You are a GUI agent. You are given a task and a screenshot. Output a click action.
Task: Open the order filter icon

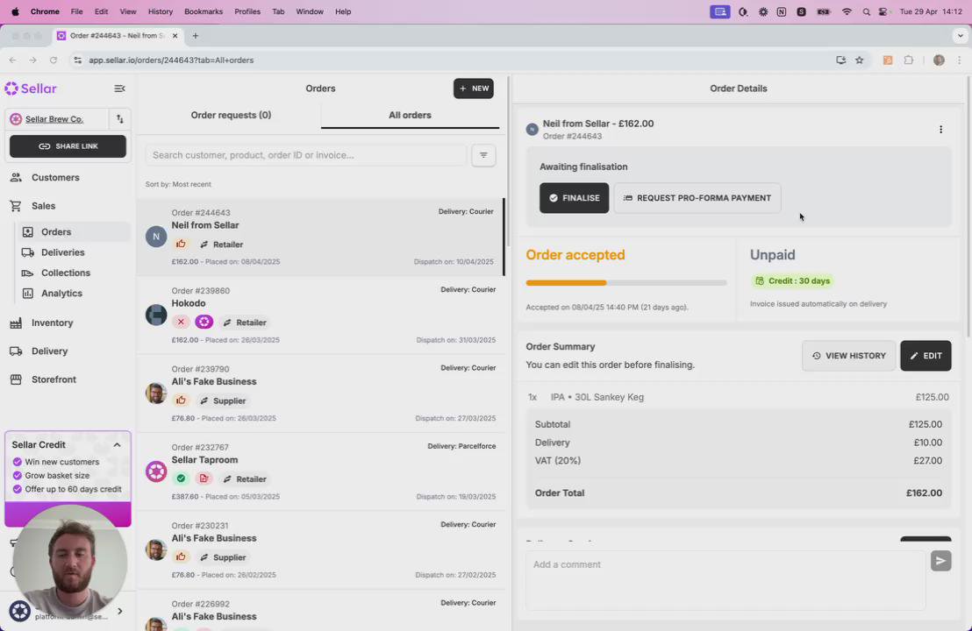click(x=483, y=155)
